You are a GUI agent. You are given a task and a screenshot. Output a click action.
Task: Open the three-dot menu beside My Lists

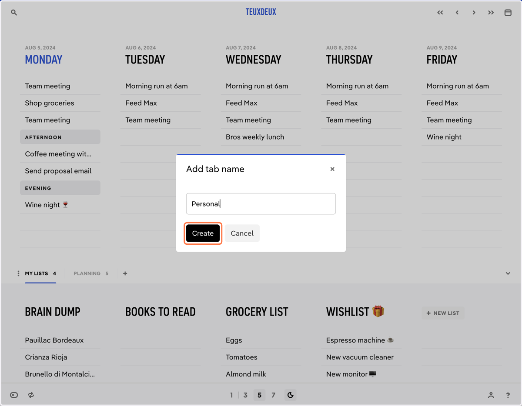[x=18, y=273]
